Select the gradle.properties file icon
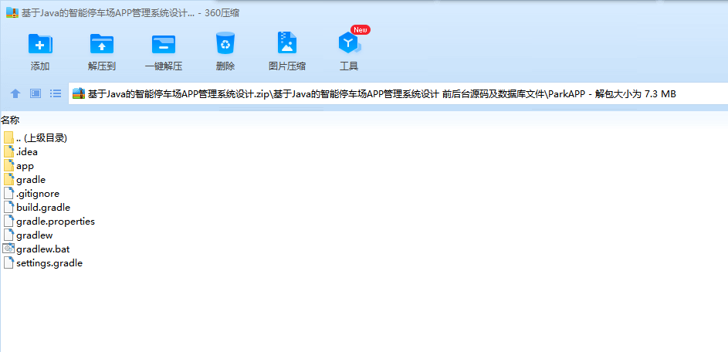 (x=8, y=221)
